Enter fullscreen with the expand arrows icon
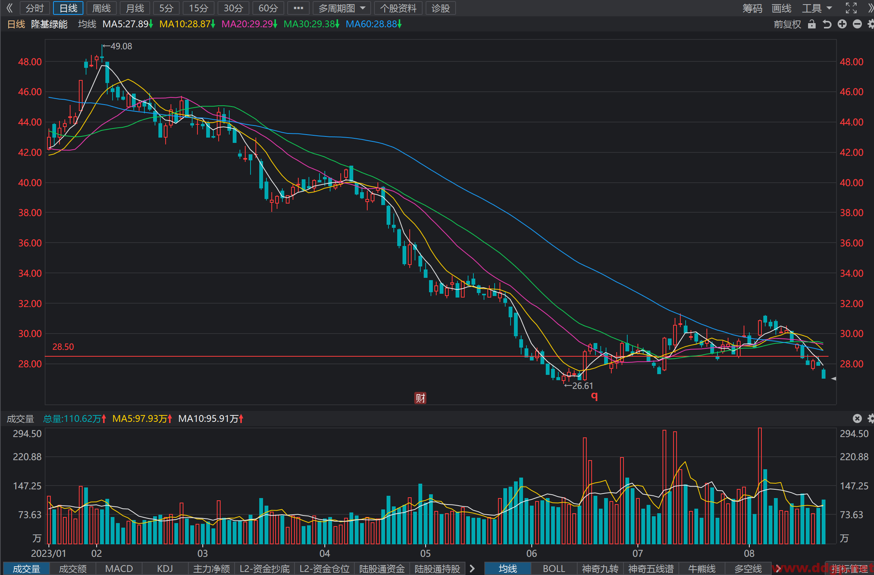874x575 pixels. pos(851,8)
